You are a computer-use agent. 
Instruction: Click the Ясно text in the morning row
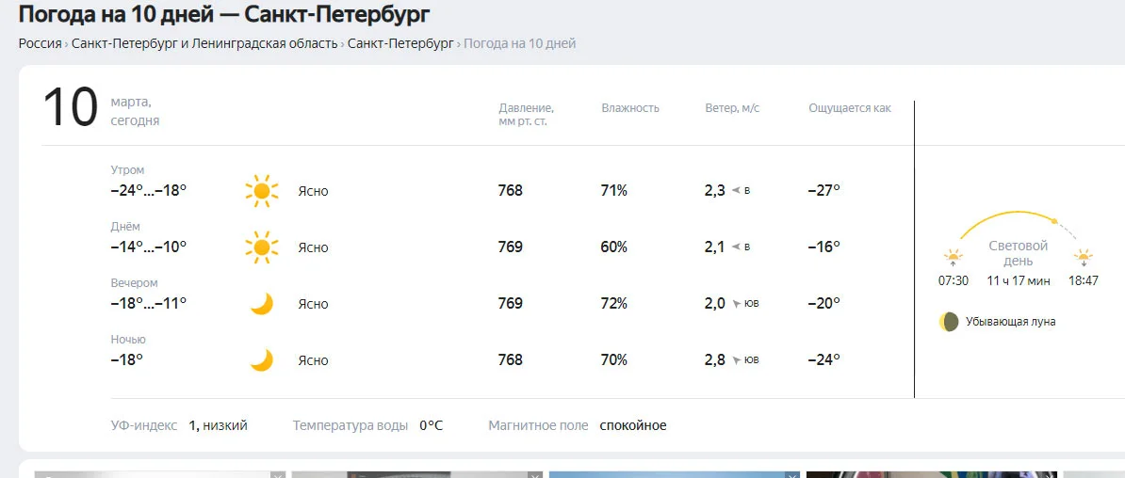coord(313,191)
